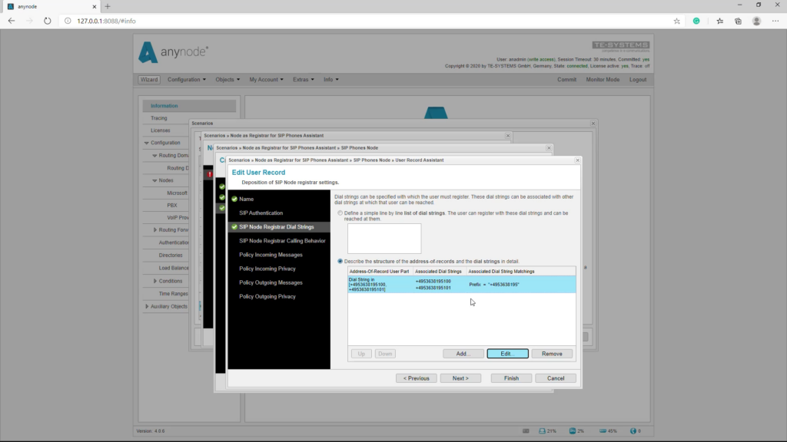Open the Extras menu dropdown

[x=303, y=80]
